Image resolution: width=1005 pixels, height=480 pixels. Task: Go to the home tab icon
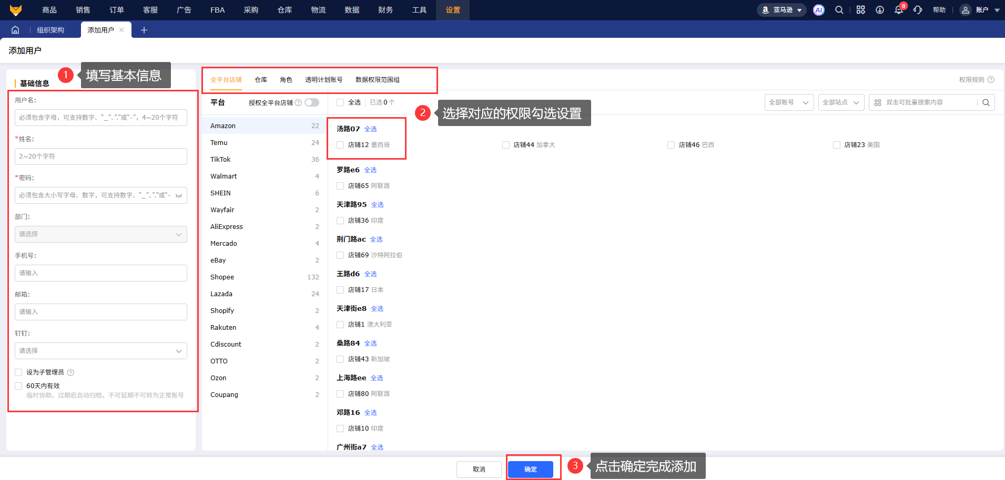(x=15, y=30)
